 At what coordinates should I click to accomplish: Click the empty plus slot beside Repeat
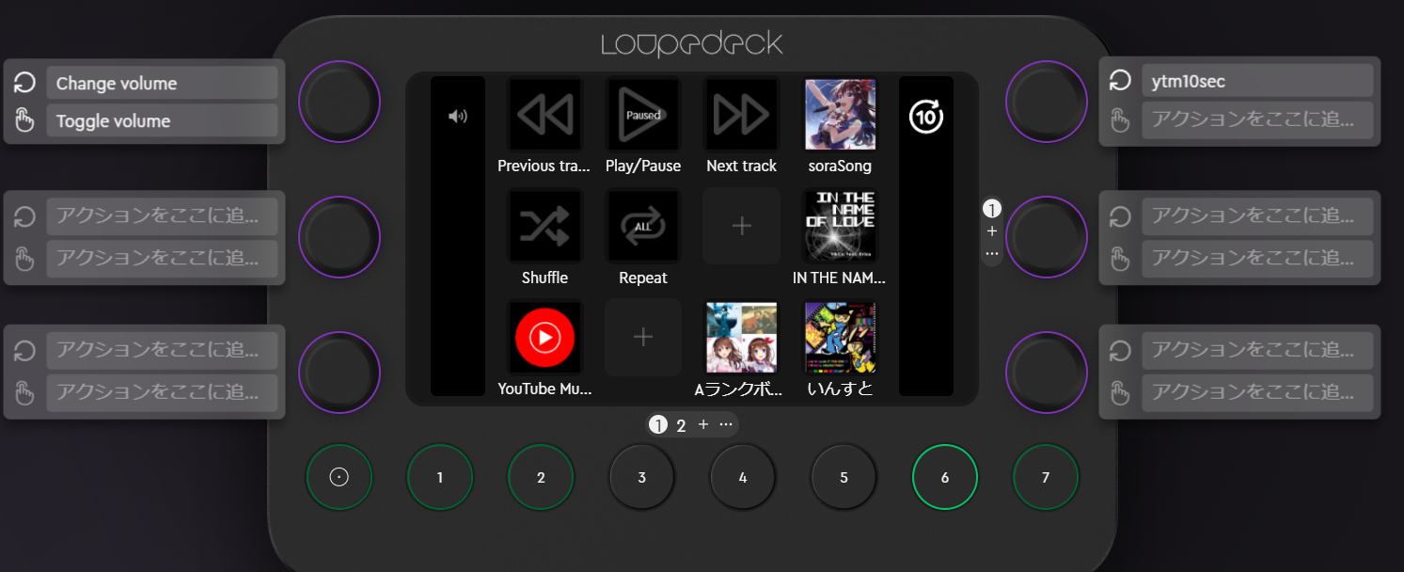741,226
